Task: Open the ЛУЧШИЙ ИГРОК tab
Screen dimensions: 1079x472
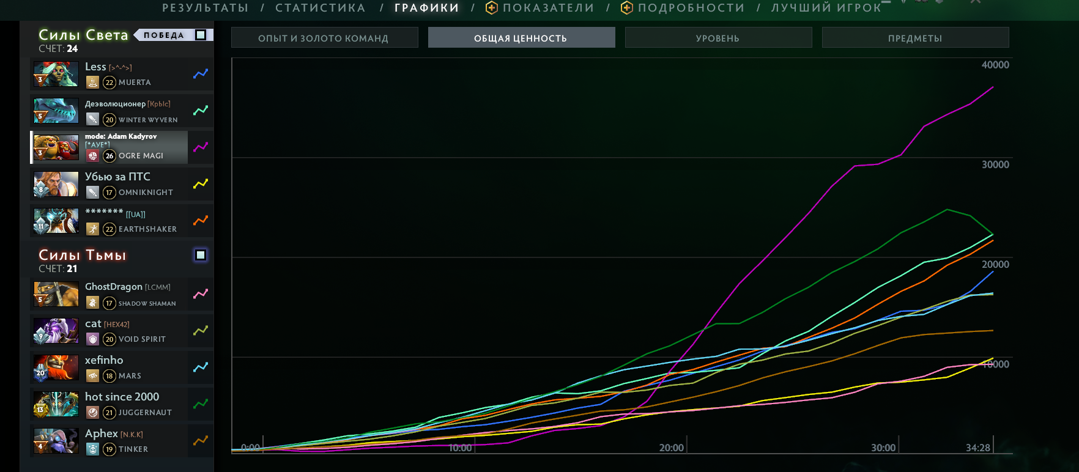Action: [826, 8]
